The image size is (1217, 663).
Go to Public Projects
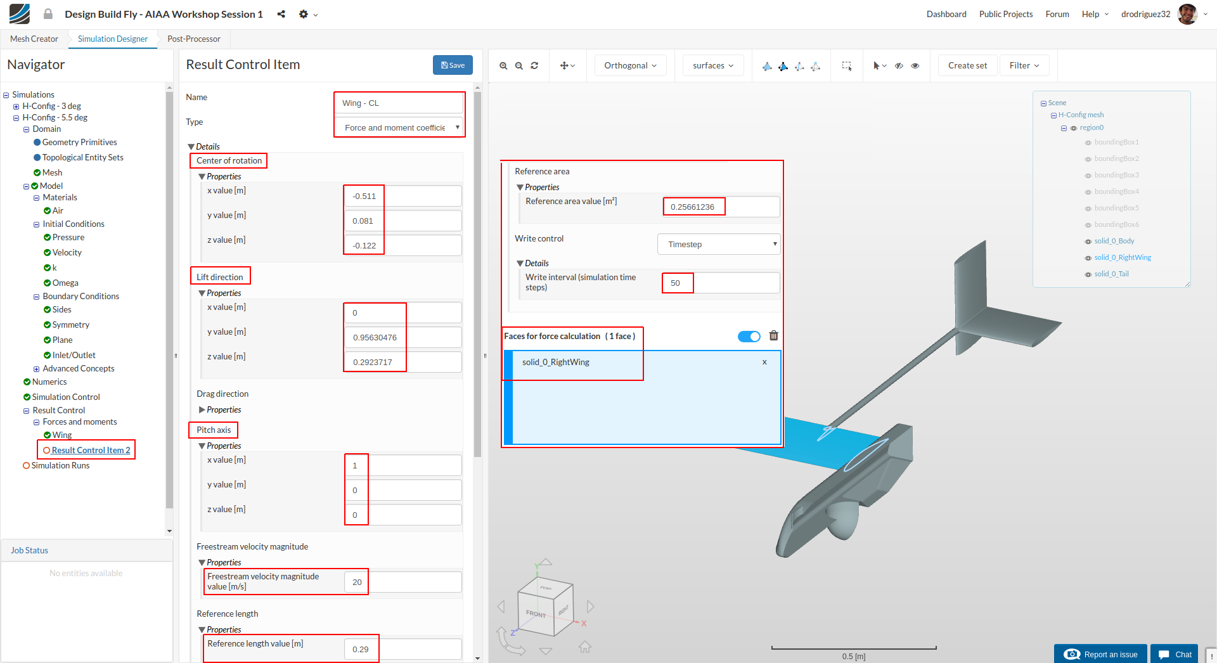click(x=1006, y=14)
